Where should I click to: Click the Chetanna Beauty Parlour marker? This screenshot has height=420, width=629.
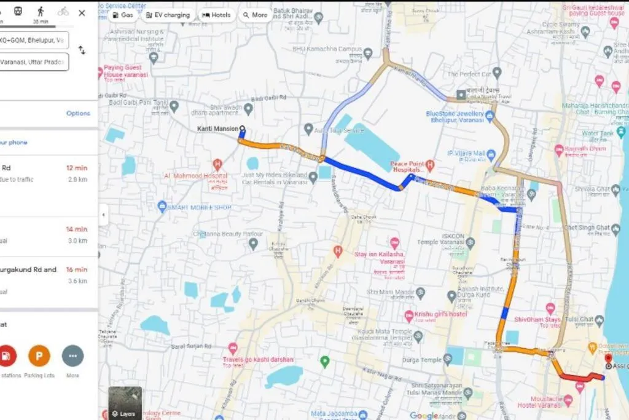click(253, 244)
